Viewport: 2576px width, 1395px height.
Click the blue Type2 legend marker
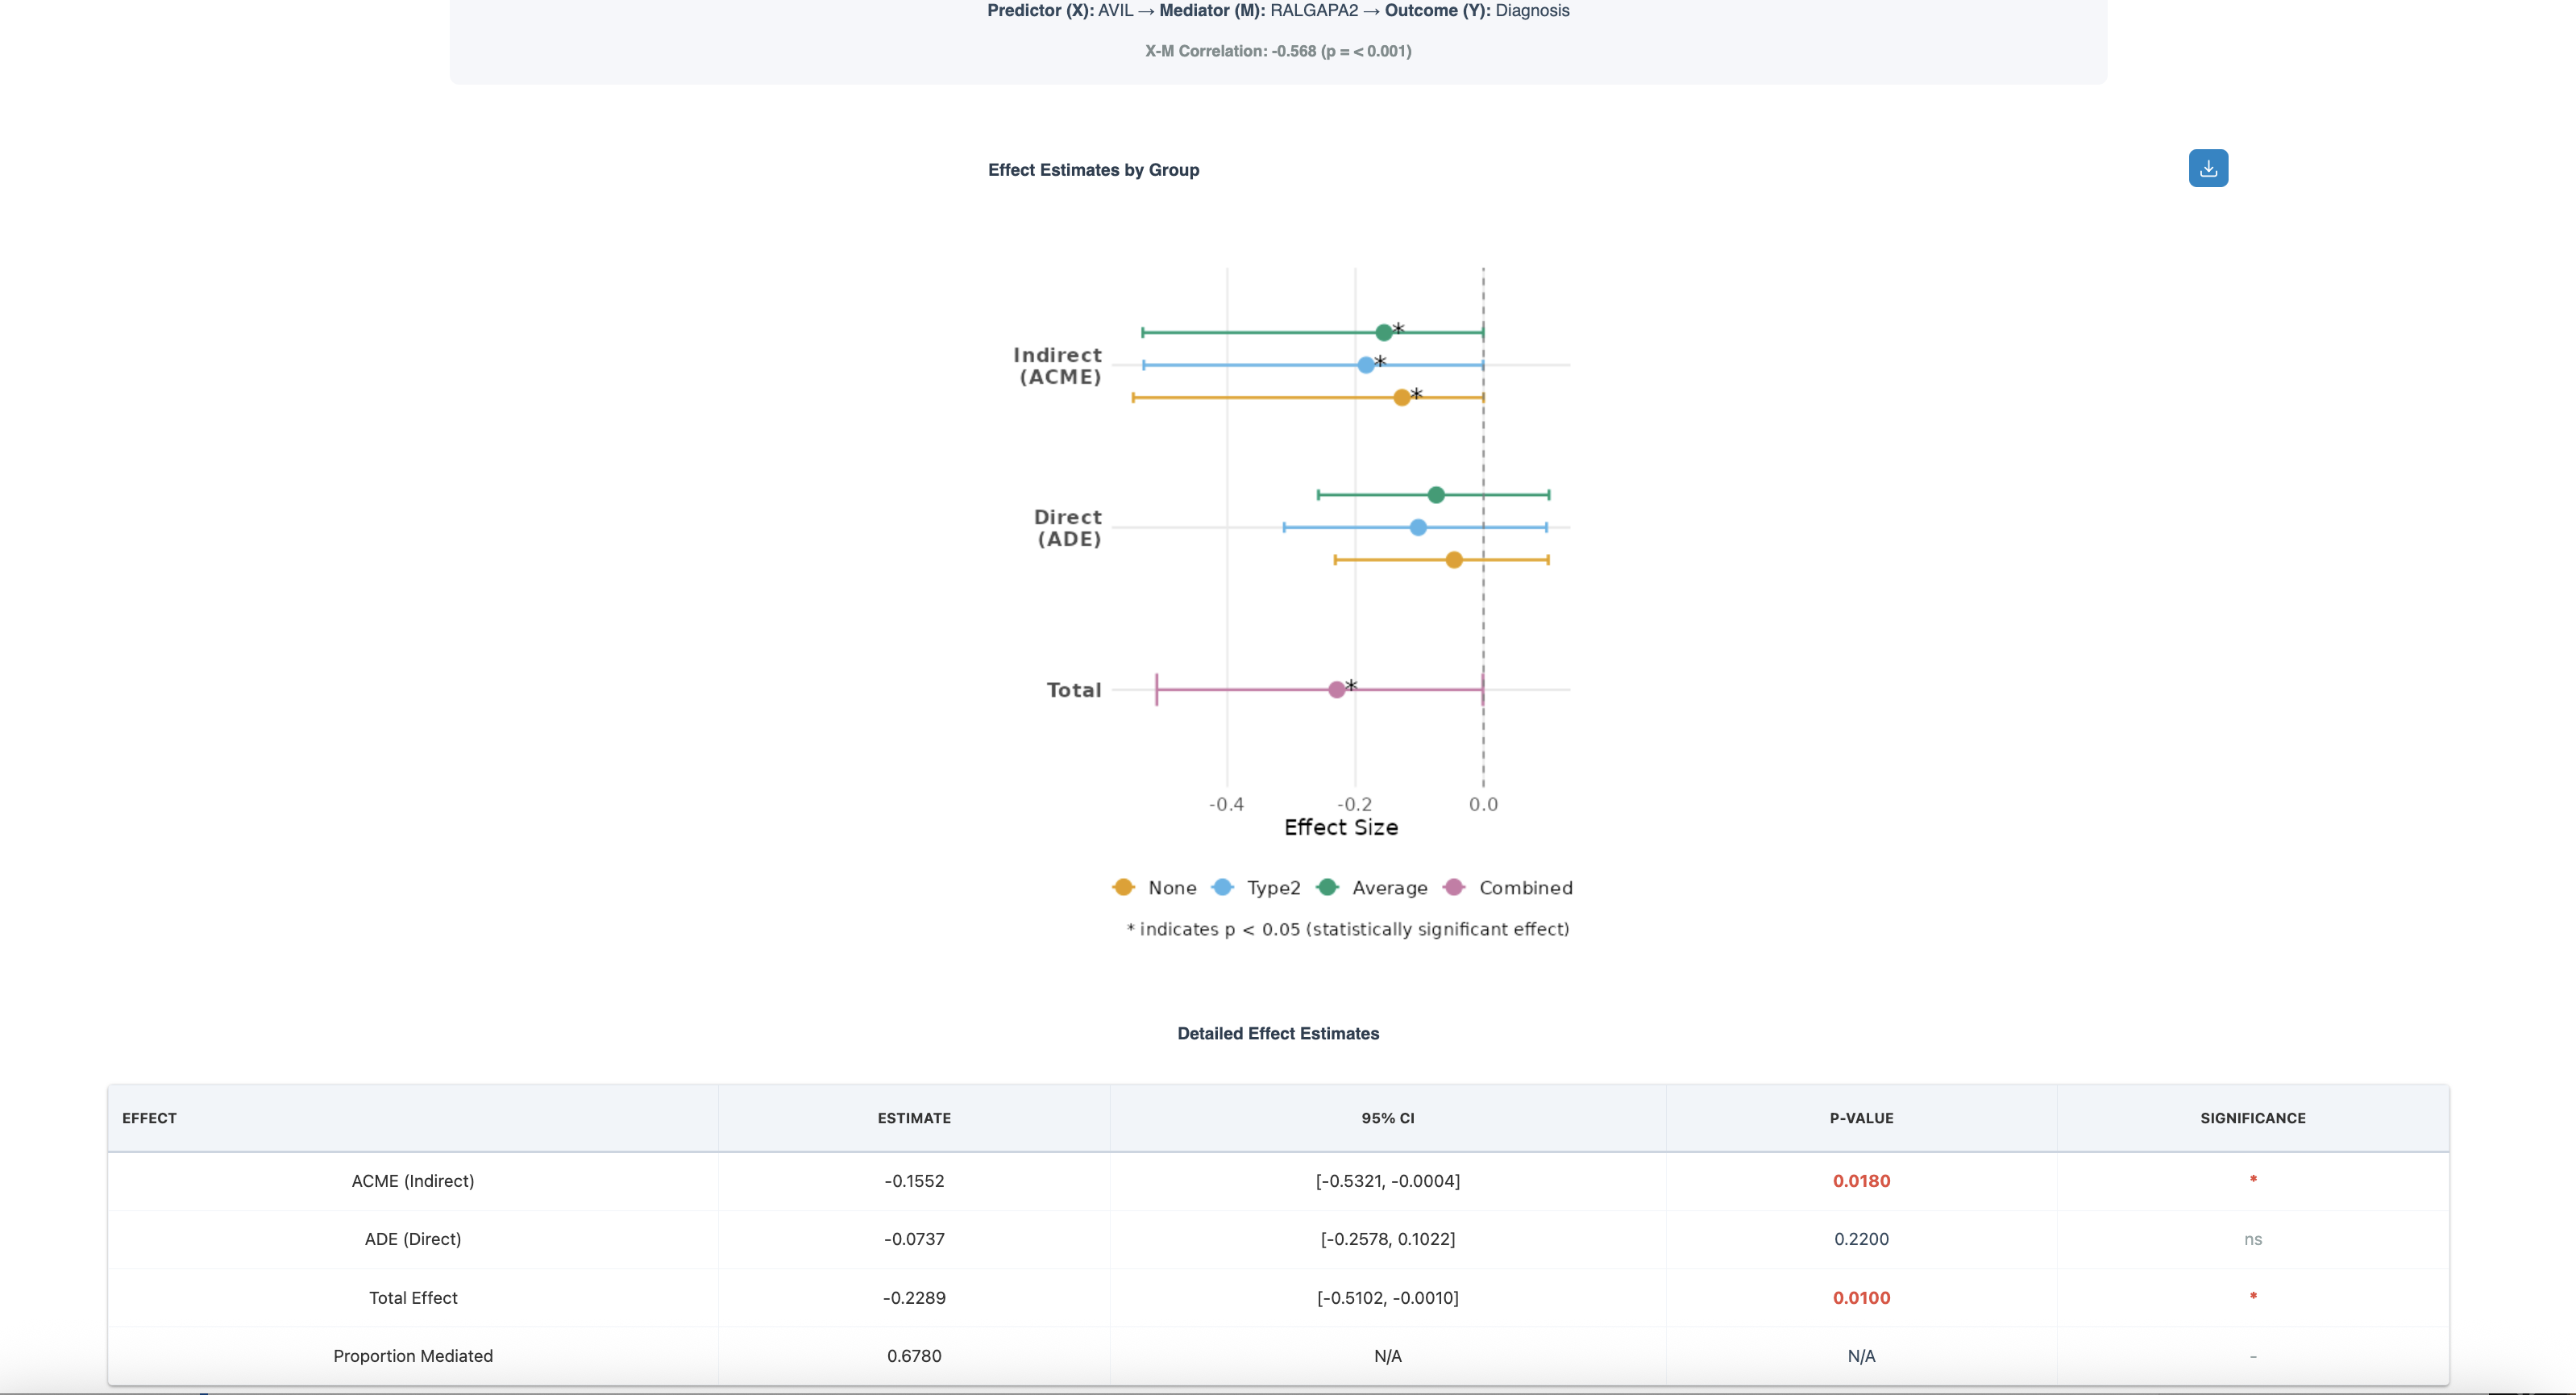[1222, 887]
